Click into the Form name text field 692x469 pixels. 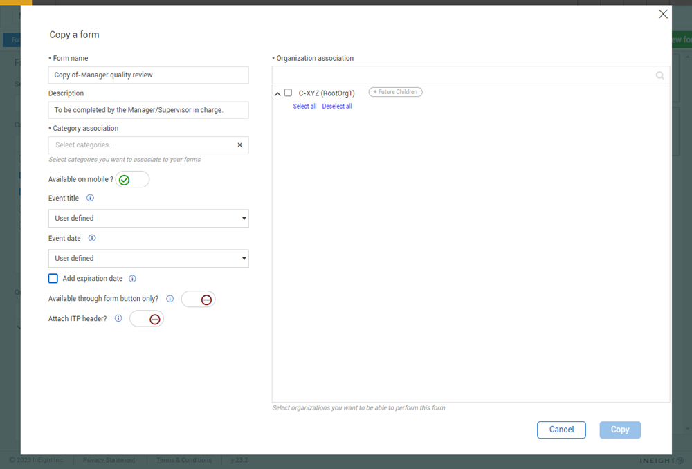coord(148,75)
